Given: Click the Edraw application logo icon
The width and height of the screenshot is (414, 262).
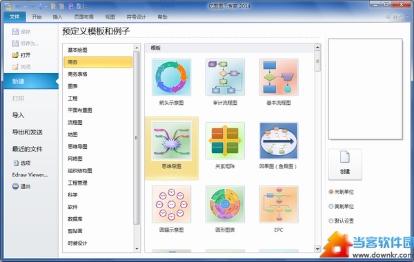Looking at the screenshot, I should [8, 6].
